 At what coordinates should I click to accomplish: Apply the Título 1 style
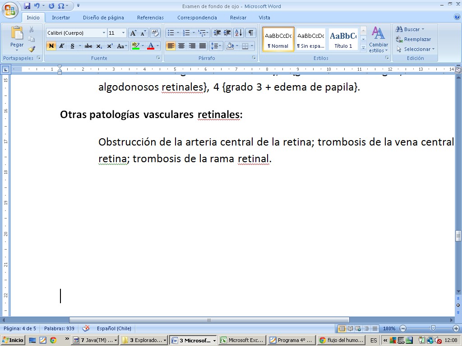click(x=343, y=39)
